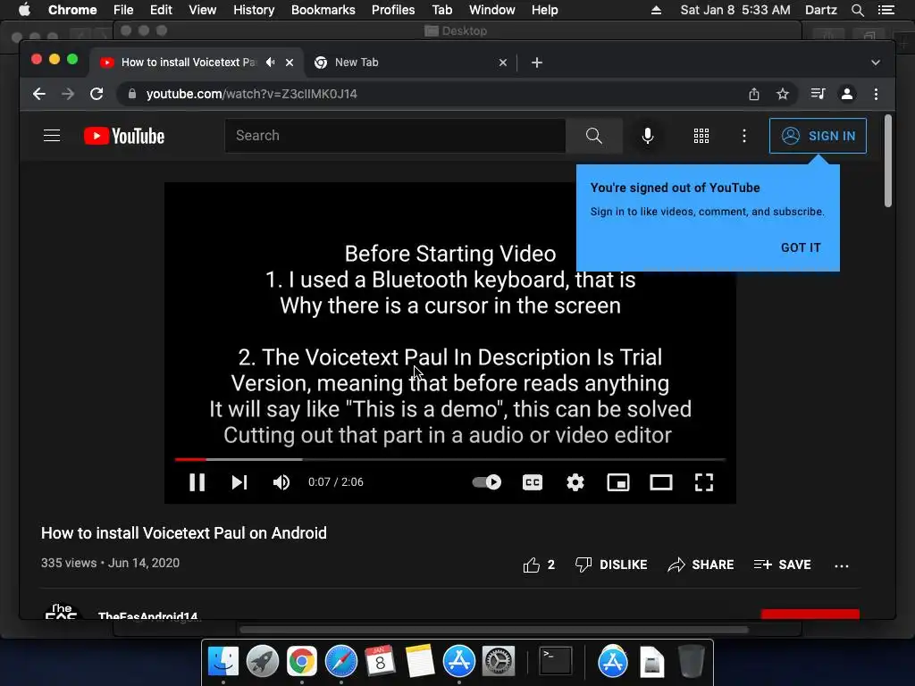The width and height of the screenshot is (915, 686).
Task: Go forward in Chrome
Action: click(68, 94)
